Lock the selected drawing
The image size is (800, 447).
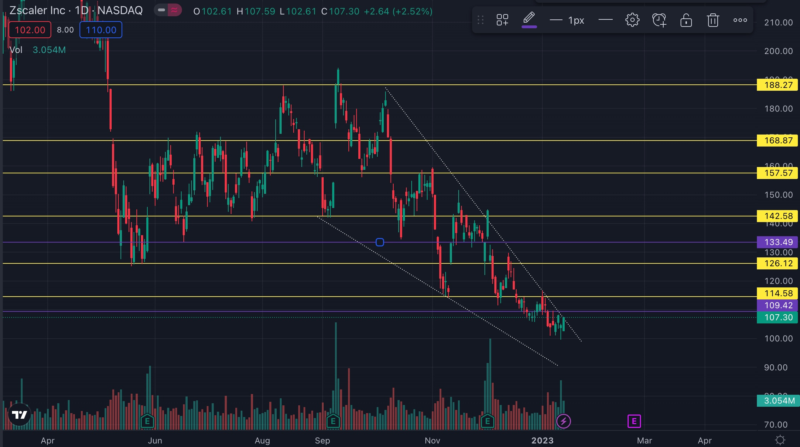tap(686, 20)
